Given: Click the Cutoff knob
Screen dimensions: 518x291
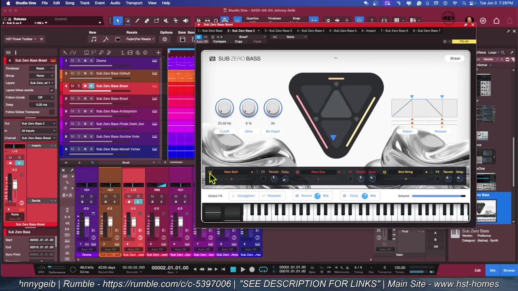Looking at the screenshot, I should (x=224, y=108).
